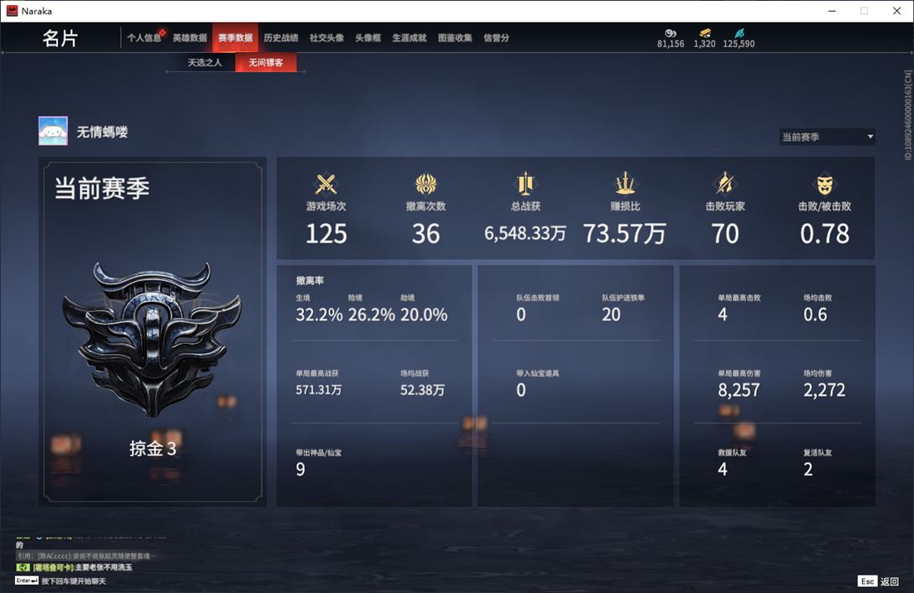Click the crossed swords 游戏场次 icon
The height and width of the screenshot is (593, 914).
[326, 184]
